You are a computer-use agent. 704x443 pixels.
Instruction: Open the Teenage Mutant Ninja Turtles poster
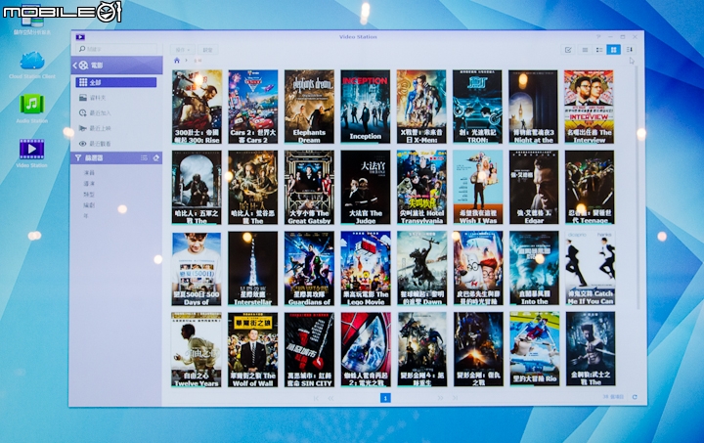pos(590,187)
